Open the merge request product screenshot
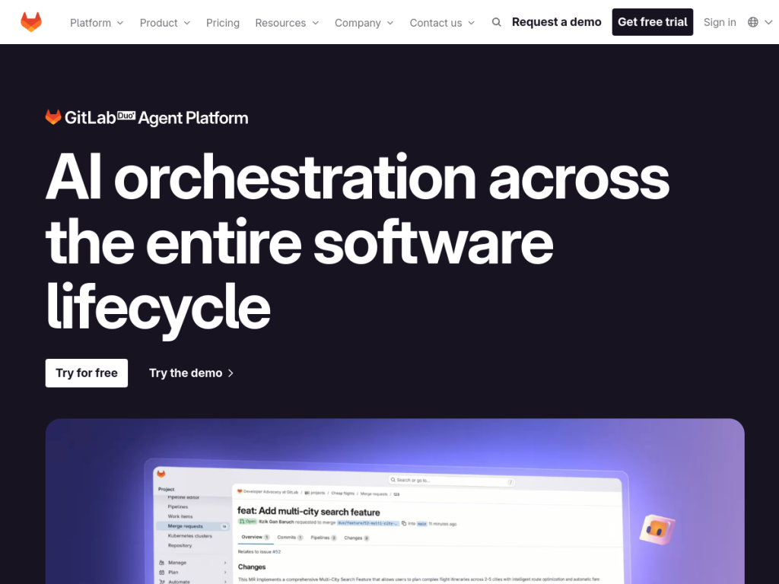779x584 pixels. 395,501
